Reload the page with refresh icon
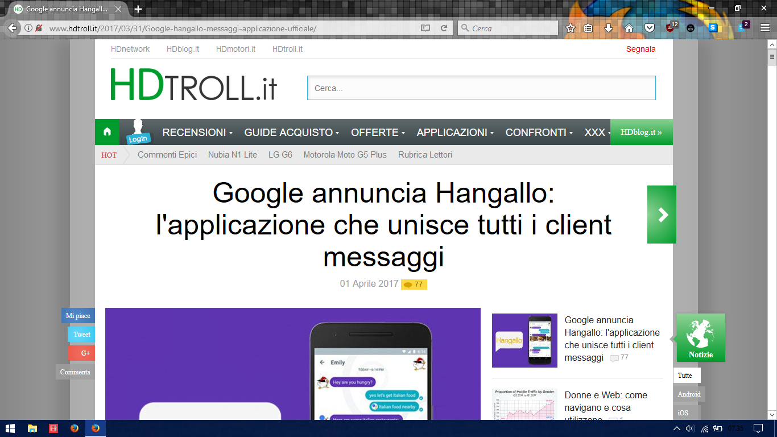777x437 pixels. (444, 28)
